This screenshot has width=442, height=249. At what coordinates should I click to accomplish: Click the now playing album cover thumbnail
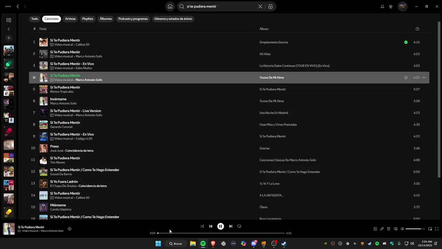[x=9, y=229]
